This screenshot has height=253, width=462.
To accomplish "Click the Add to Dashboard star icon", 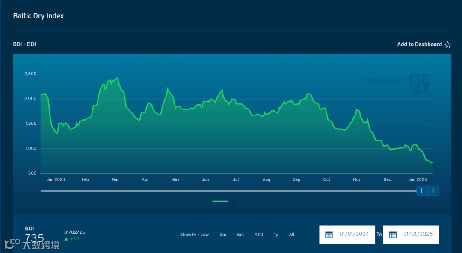I will (447, 44).
